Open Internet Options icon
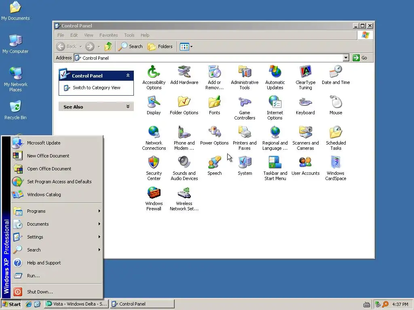Viewport: 414px width, 310px height. pos(275,108)
